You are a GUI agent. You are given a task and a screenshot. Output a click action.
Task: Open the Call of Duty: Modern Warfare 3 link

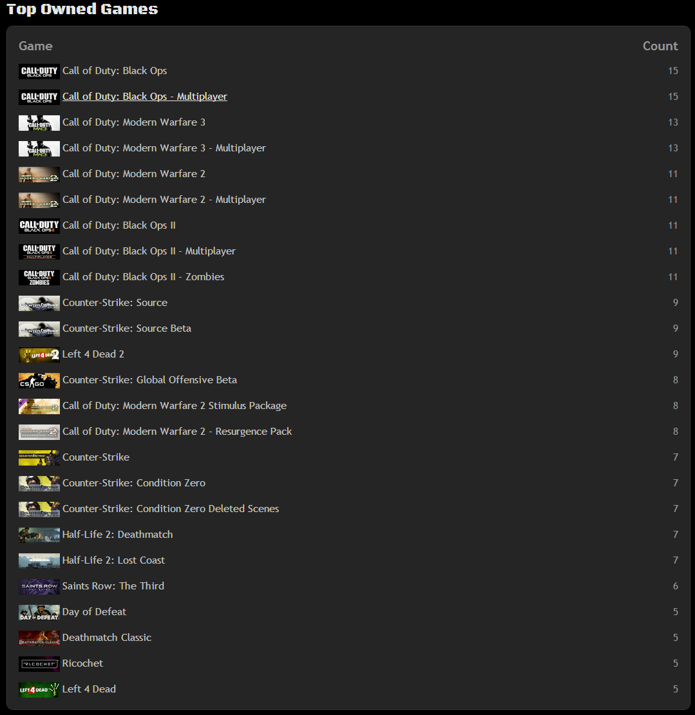[x=133, y=122]
